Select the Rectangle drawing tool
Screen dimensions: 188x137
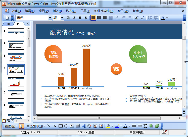point(61,126)
